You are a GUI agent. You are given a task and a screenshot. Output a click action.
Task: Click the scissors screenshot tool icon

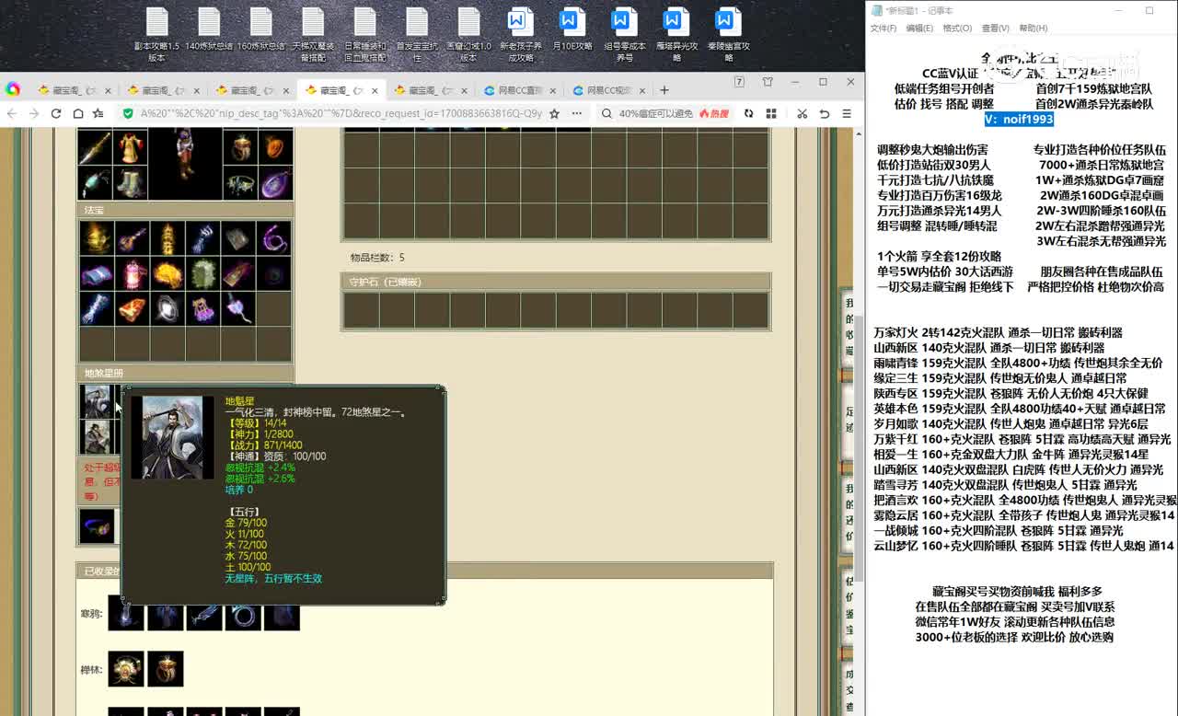[x=802, y=113]
